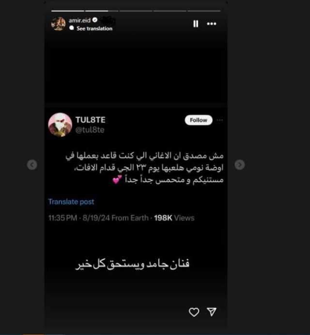
Task: Click the 198K Views count
Action: coord(174,218)
